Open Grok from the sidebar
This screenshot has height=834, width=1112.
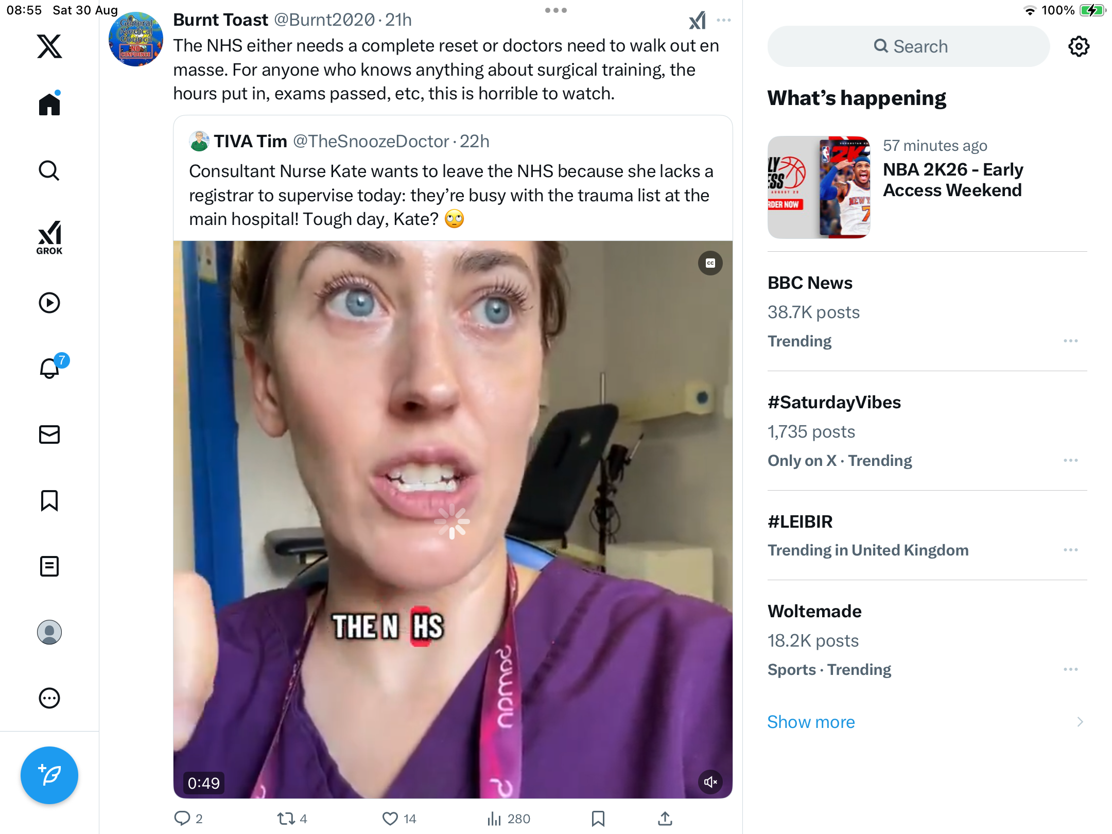coord(49,237)
